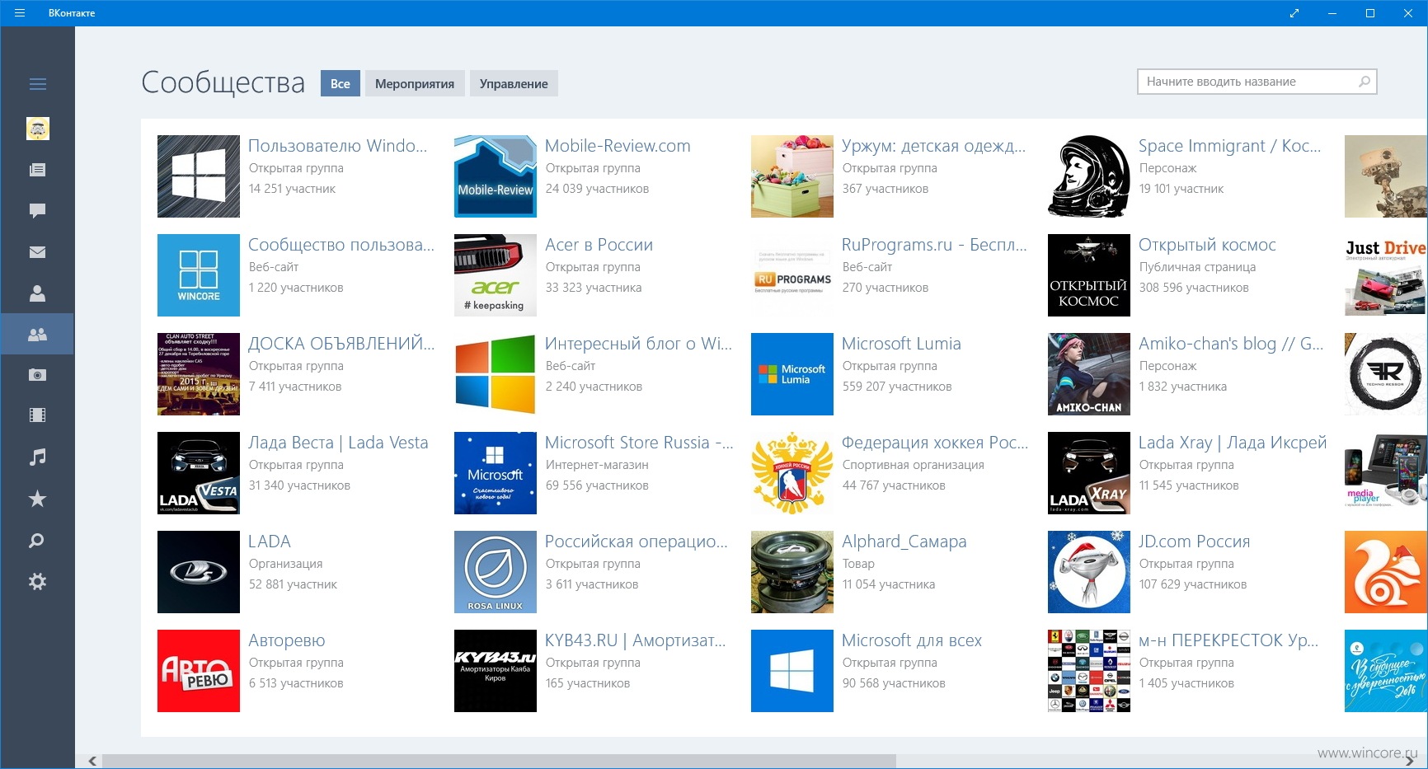Open Уржум: детская одежда community link
The image size is (1428, 769).
tap(933, 146)
